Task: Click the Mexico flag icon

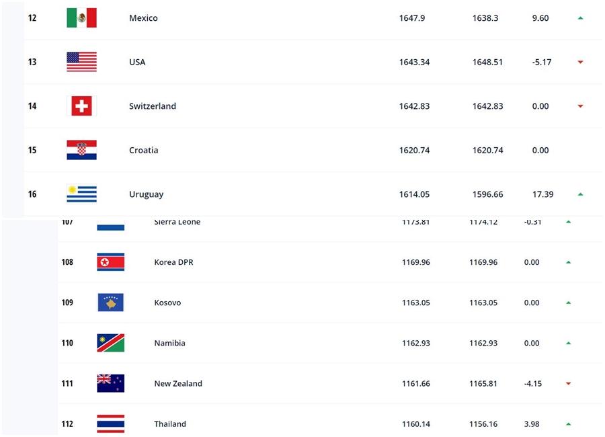Action: [81, 17]
